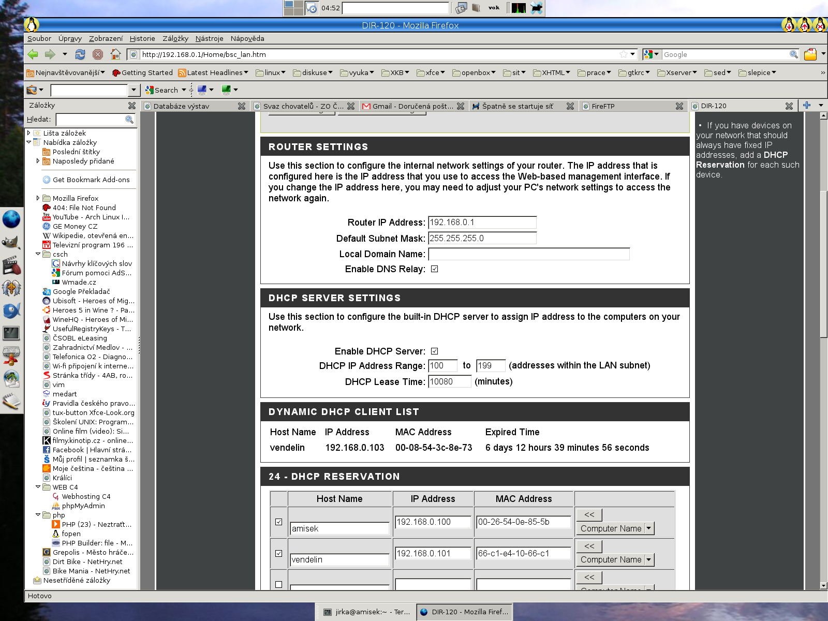Click the Router IP Address field
Screen dimensions: 828x621
[482, 223]
